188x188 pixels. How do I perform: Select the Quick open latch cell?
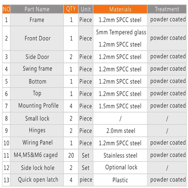point(38,180)
